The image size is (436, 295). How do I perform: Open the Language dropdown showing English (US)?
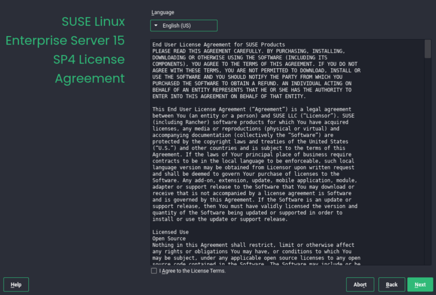pos(184,26)
